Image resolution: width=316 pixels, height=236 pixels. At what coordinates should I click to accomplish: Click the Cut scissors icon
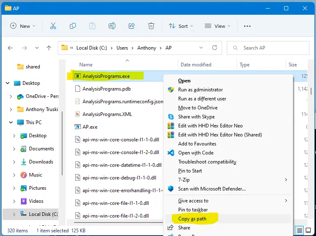point(53,26)
